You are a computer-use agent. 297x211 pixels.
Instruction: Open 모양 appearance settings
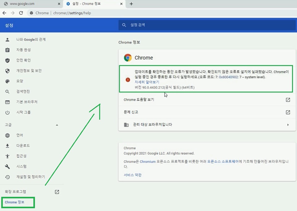click(x=20, y=81)
